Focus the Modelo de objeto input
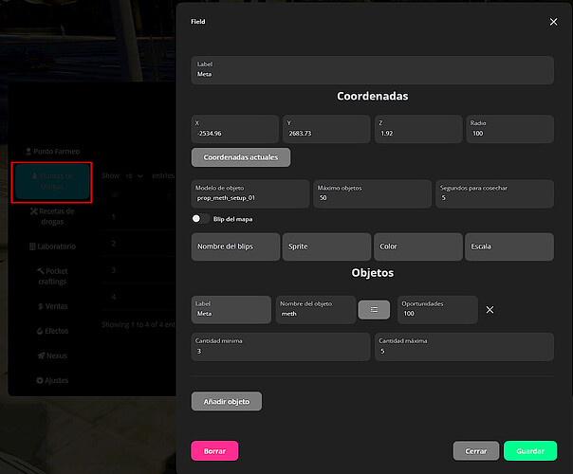Viewport: 573px width, 474px height. pyautogui.click(x=250, y=194)
